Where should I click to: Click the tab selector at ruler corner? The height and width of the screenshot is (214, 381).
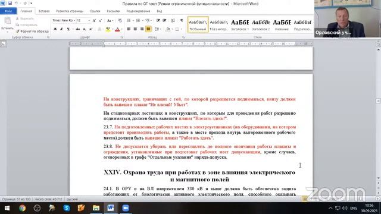[x=3, y=44]
